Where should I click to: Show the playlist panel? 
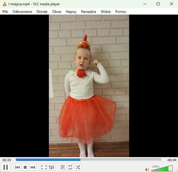point(63,167)
